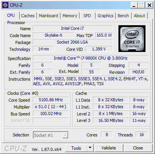The width and height of the screenshot is (155, 154).
Task: Switch to the Caches tab
Action: [x=28, y=16]
